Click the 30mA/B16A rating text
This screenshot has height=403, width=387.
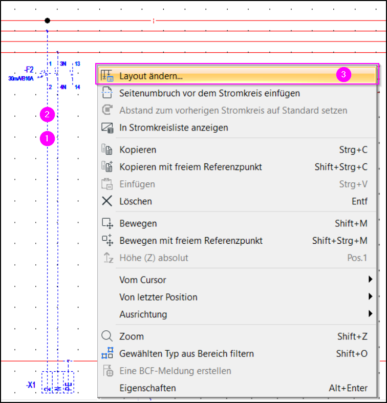pos(21,78)
